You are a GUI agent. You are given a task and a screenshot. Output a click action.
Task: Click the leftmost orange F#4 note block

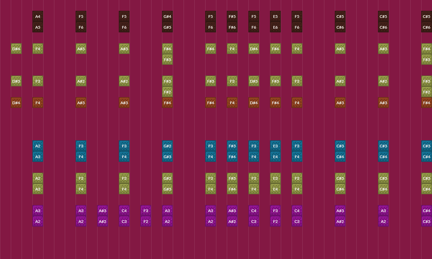(167, 103)
